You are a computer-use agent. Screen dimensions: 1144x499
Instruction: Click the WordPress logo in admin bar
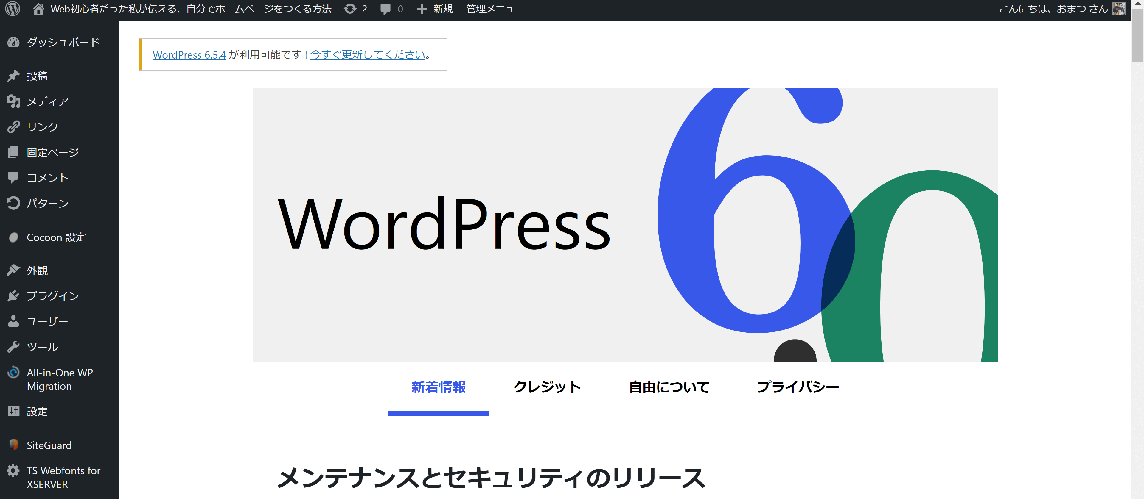coord(13,9)
